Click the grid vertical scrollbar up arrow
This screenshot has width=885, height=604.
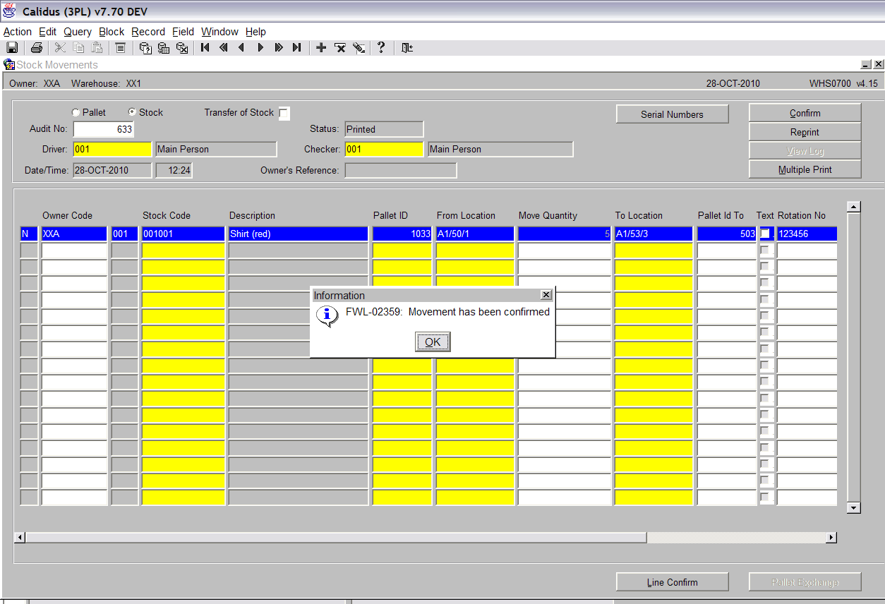pyautogui.click(x=854, y=207)
